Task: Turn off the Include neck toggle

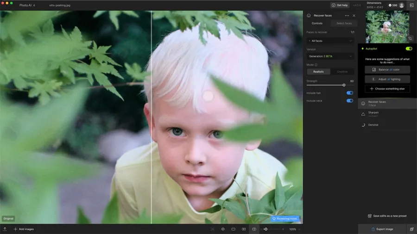Action: pyautogui.click(x=350, y=100)
